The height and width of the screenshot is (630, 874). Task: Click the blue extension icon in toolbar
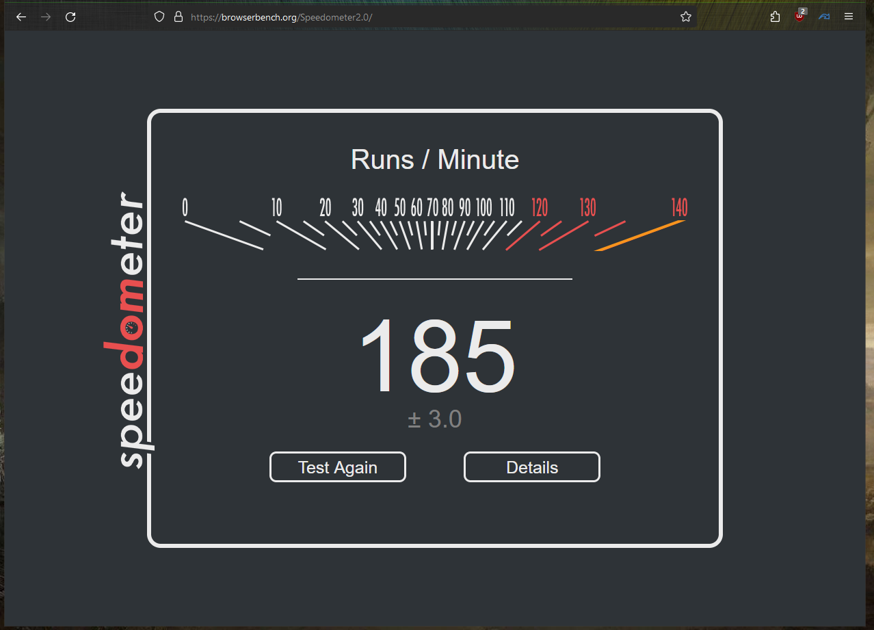click(x=824, y=17)
